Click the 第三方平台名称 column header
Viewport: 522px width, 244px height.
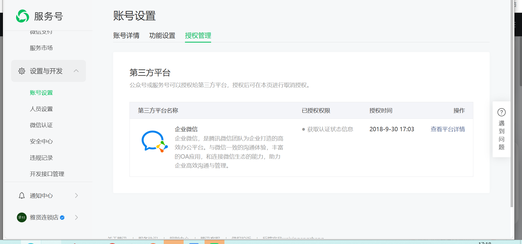tap(158, 111)
